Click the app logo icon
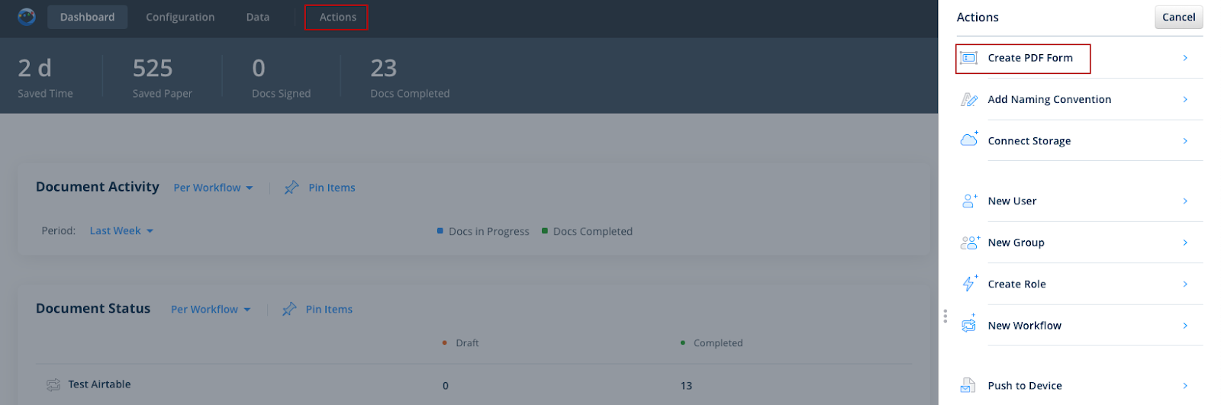The width and height of the screenshot is (1221, 405). 27,17
